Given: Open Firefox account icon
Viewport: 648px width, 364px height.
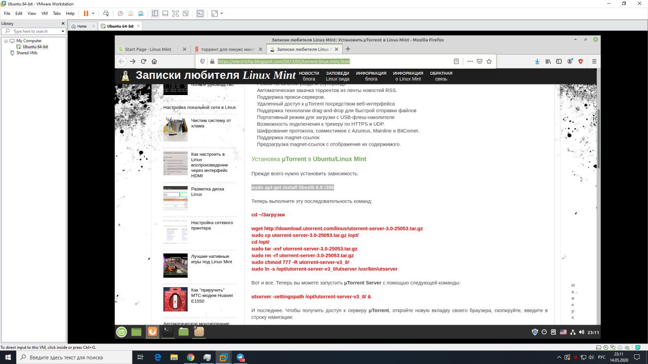Looking at the screenshot, I should (x=570, y=61).
